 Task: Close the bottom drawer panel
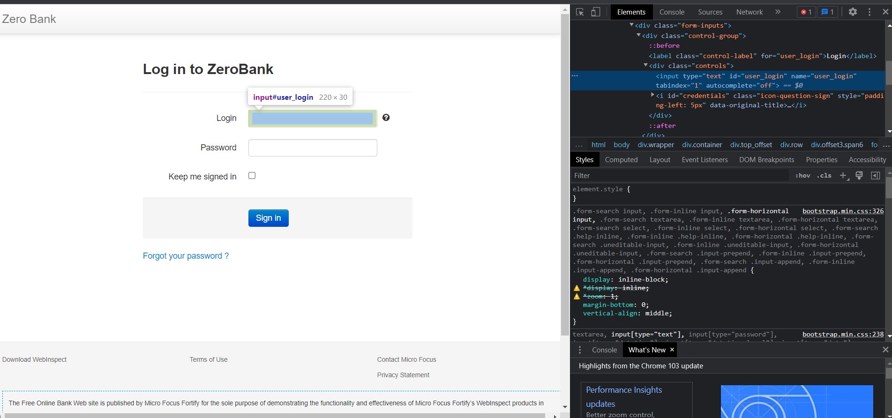(885, 350)
